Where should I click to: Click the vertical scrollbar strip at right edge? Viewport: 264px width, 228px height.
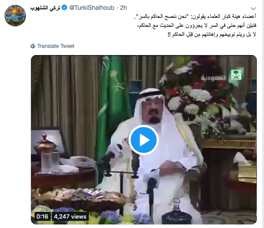(x=263, y=114)
